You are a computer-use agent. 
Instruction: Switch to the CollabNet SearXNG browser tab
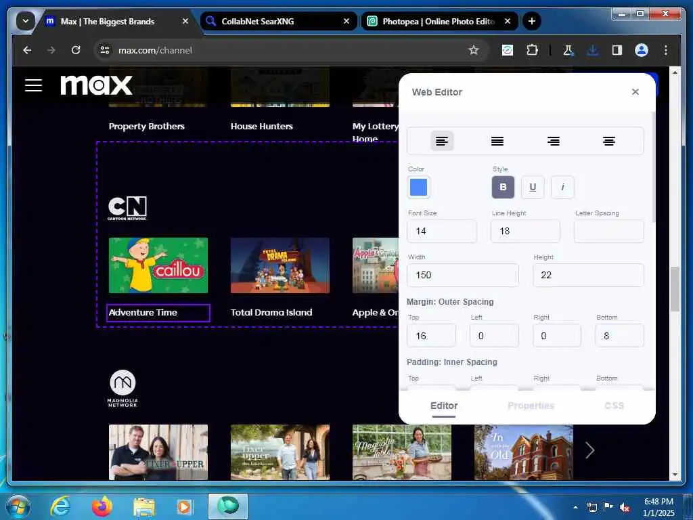(278, 21)
